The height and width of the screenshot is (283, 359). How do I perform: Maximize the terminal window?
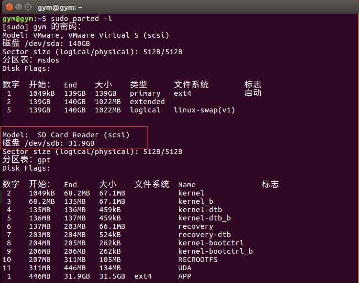click(28, 7)
